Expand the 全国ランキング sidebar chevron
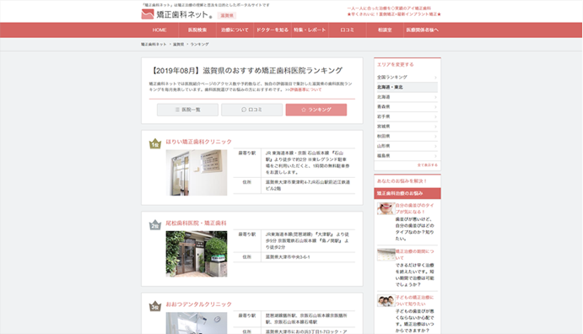This screenshot has width=583, height=334. [435, 78]
